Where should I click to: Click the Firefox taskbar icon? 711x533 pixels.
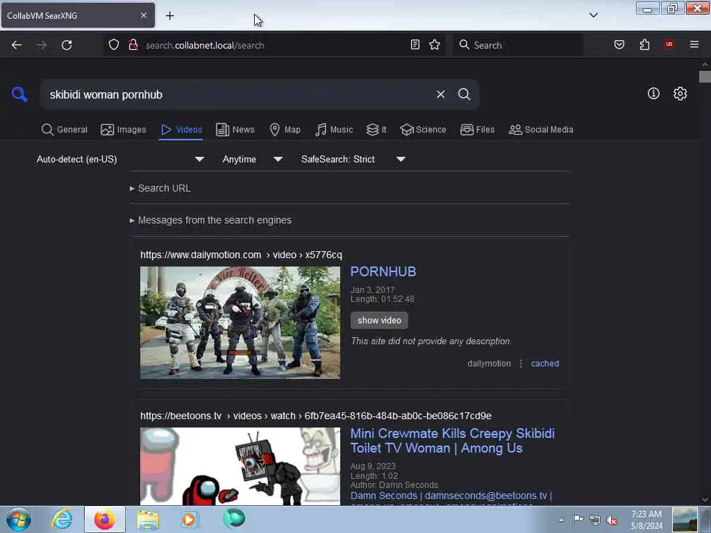click(105, 519)
